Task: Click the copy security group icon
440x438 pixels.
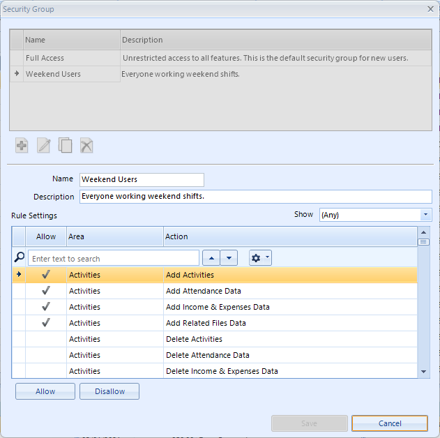Action: (x=65, y=145)
